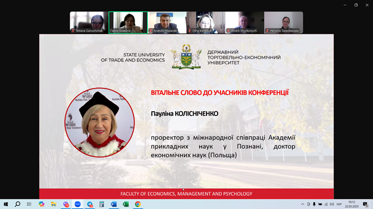Select Tetiana Ganushchak's video thumbnail
Viewport: 373px width, 209px height.
click(89, 23)
